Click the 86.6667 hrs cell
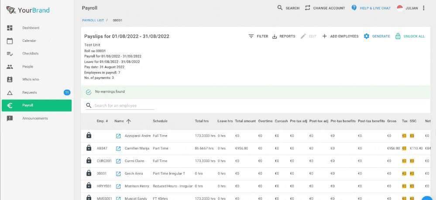436x200 pixels. pyautogui.click(x=204, y=148)
